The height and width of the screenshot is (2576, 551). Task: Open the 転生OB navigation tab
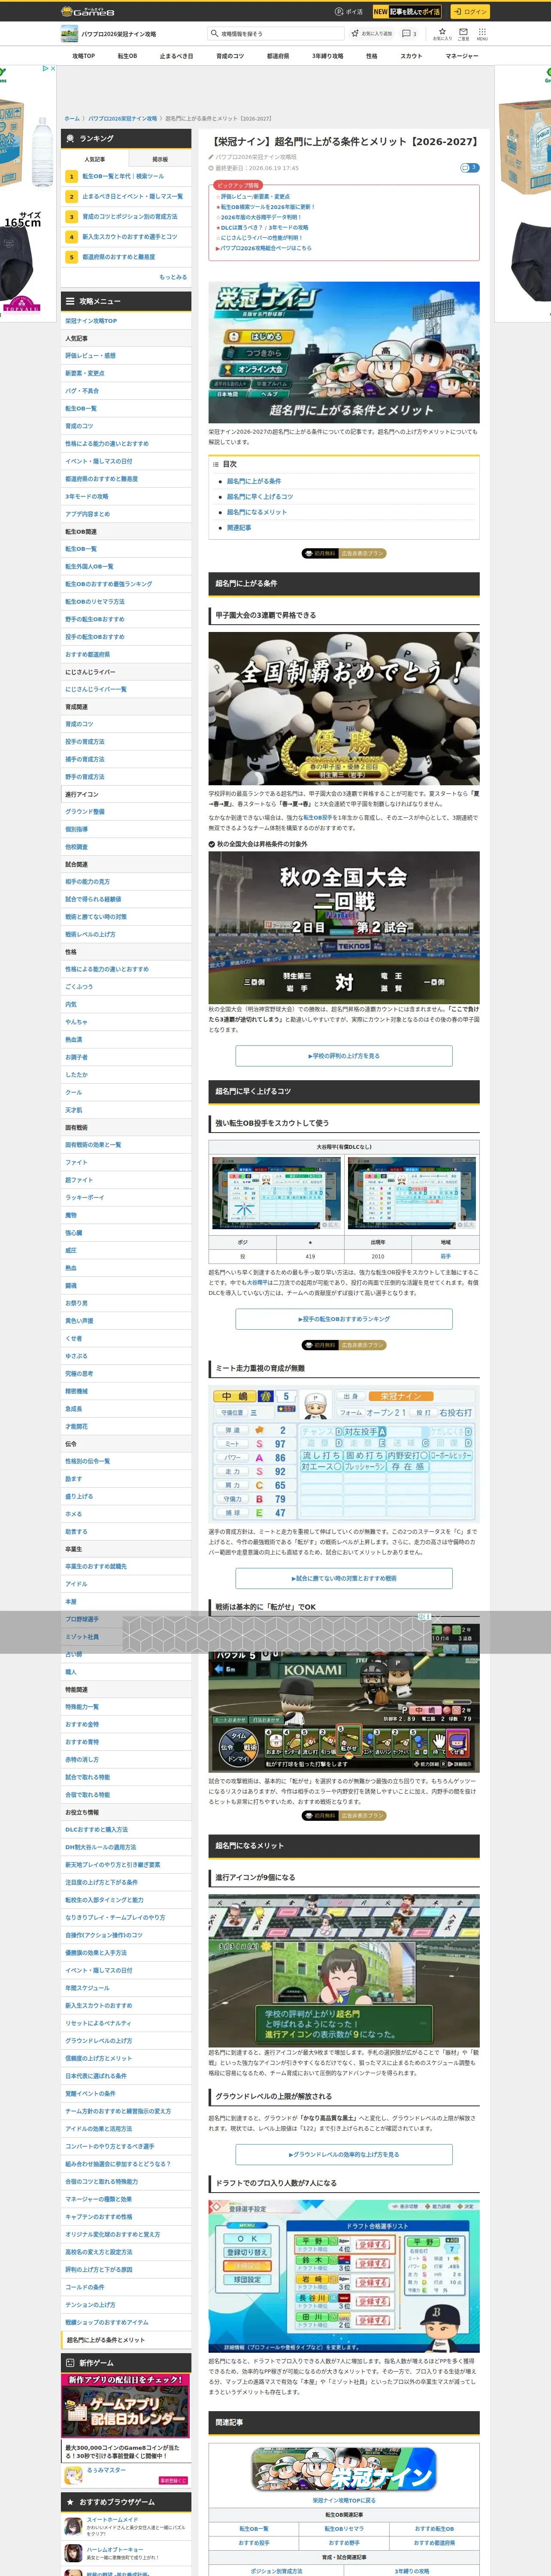pyautogui.click(x=127, y=56)
